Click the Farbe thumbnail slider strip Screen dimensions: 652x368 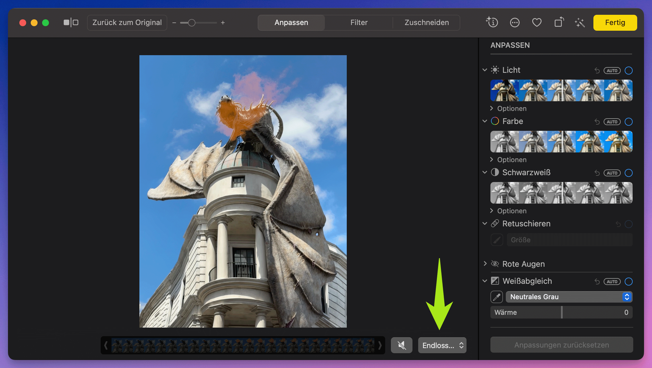(x=562, y=142)
